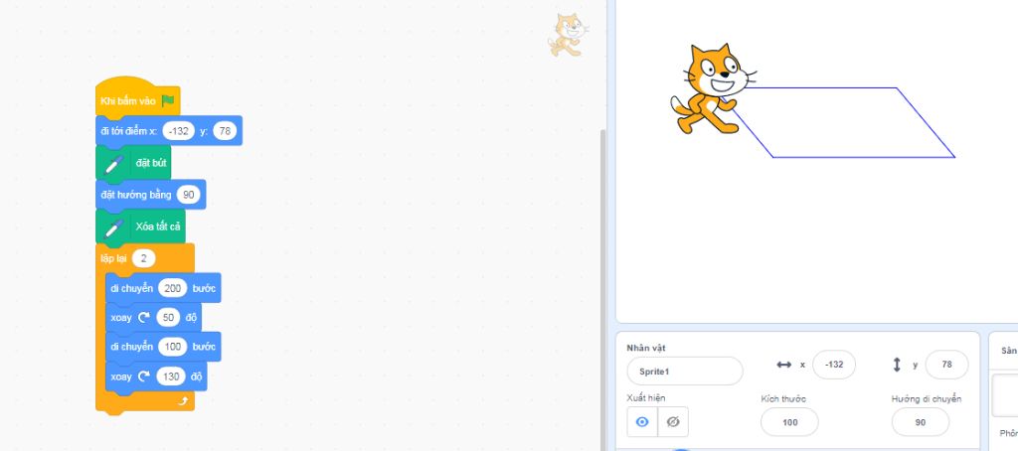Edit the 50 degrees turn value

[x=168, y=317]
